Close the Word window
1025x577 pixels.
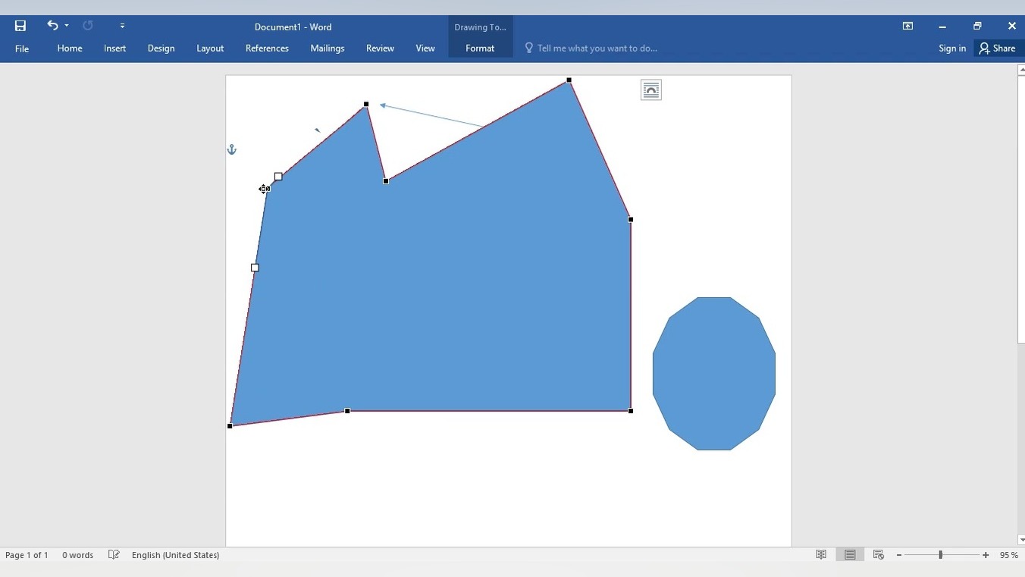pyautogui.click(x=1011, y=26)
